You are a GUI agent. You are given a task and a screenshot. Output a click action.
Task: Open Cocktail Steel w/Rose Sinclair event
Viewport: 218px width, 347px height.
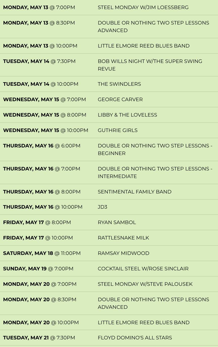143,269
